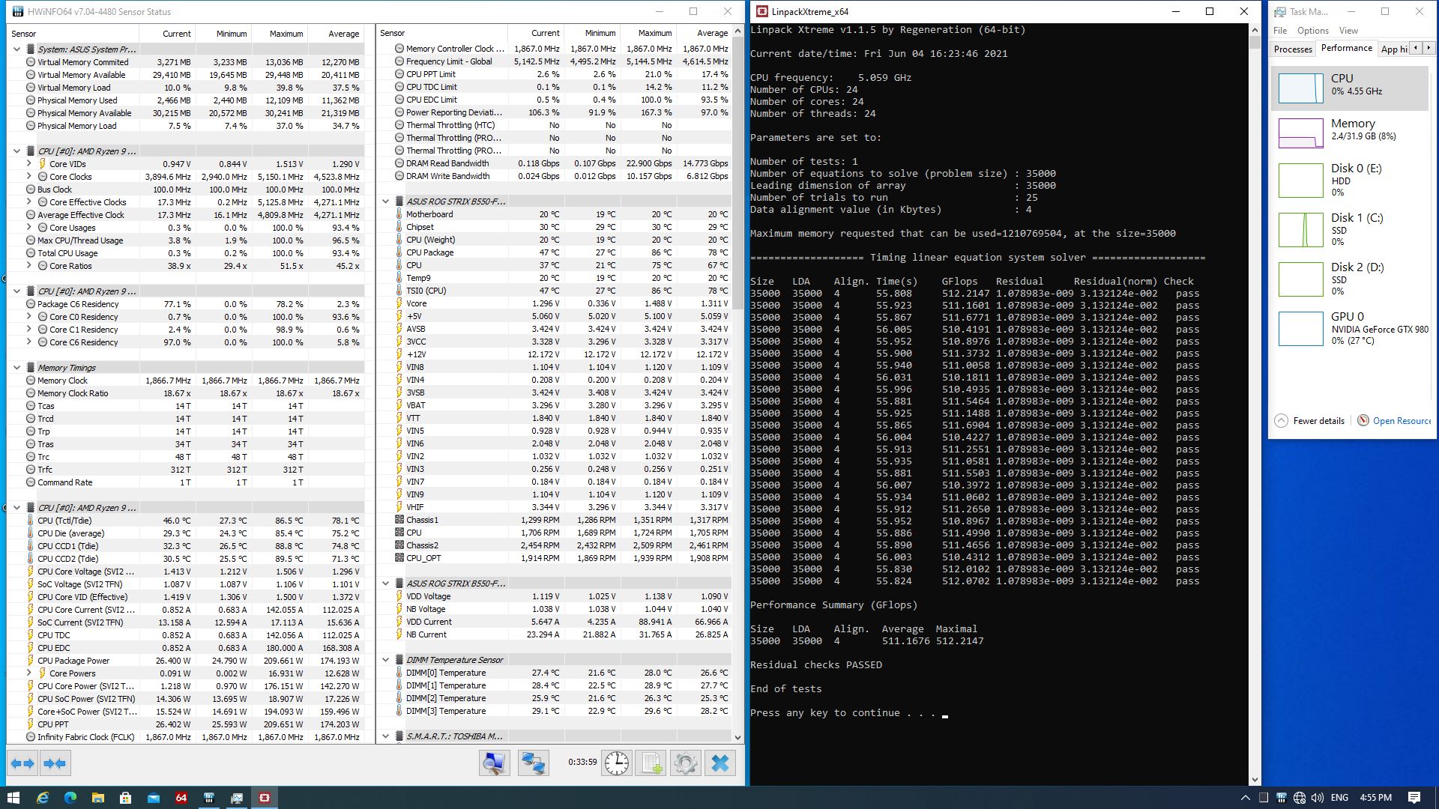Expand the Core Usages row
This screenshot has width=1439, height=809.
point(29,227)
